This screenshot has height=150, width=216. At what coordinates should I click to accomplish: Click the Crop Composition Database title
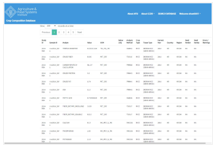tap(21, 21)
